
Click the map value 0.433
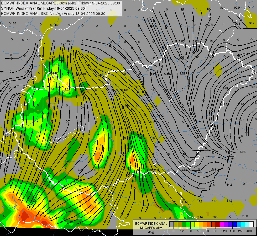coord(110,186)
